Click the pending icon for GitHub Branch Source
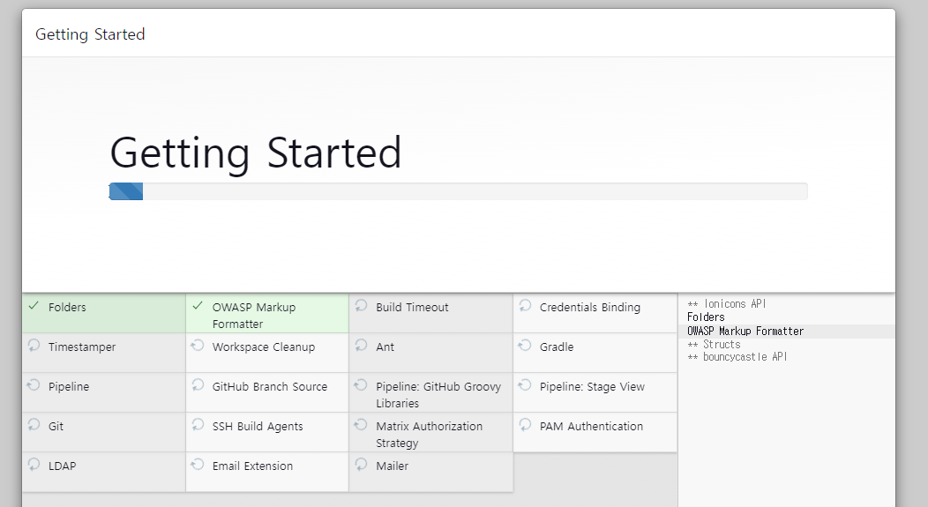The height and width of the screenshot is (507, 928). 198,385
